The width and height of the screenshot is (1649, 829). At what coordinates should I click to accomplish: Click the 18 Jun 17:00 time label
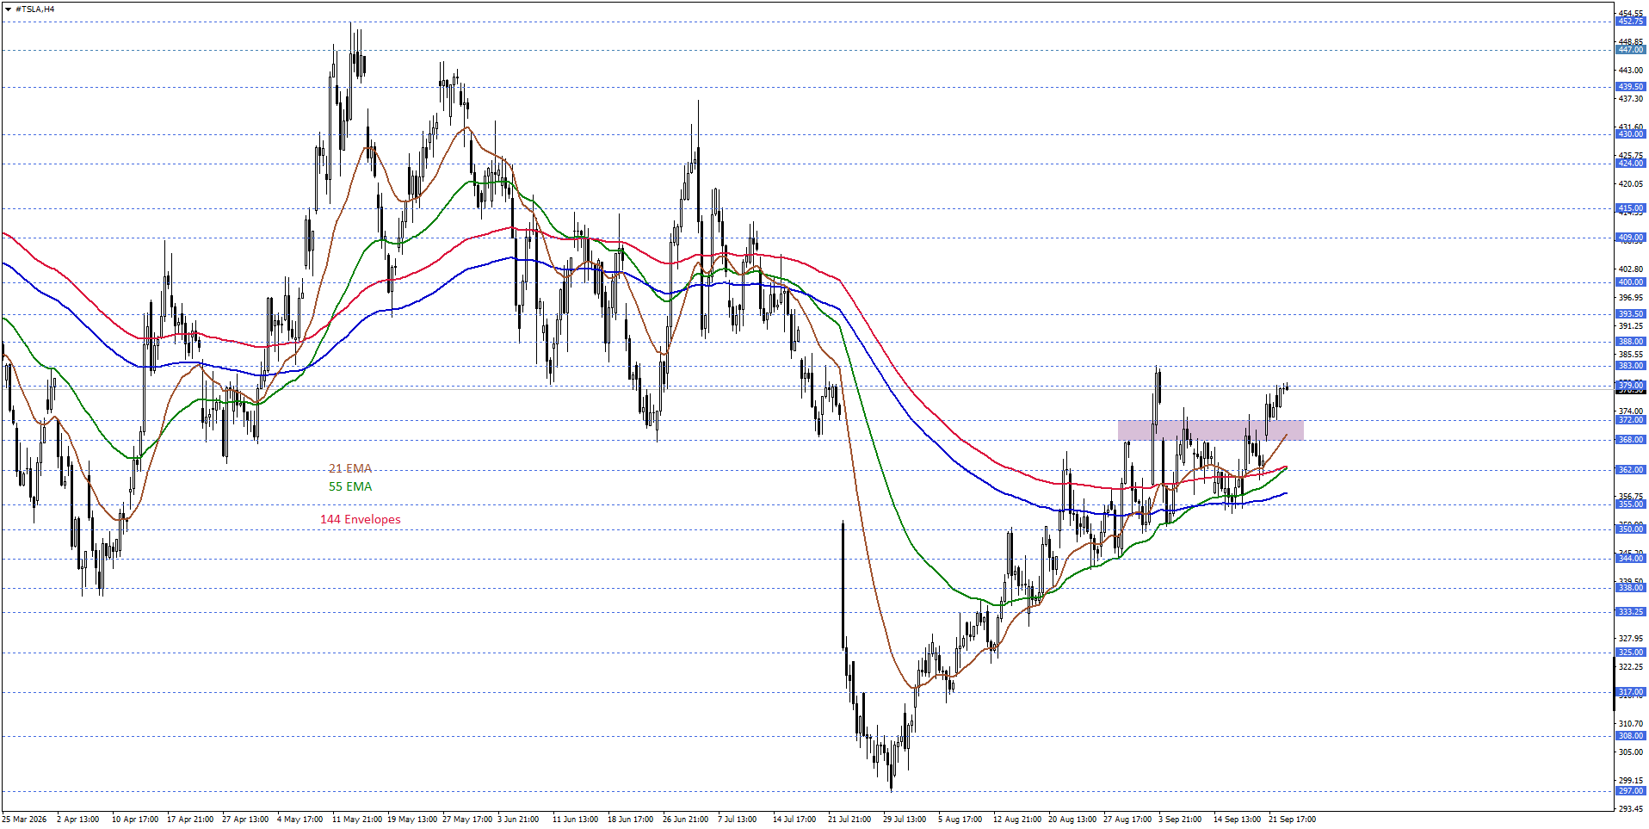pyautogui.click(x=631, y=819)
